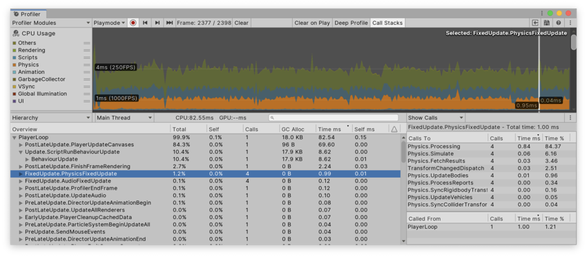
Task: Click the load profiler data icon
Action: pos(535,23)
